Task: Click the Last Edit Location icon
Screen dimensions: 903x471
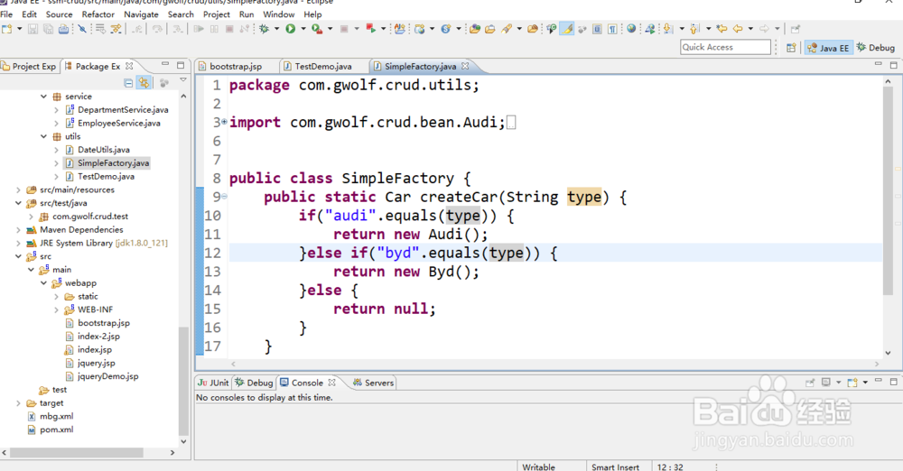Action: point(721,29)
